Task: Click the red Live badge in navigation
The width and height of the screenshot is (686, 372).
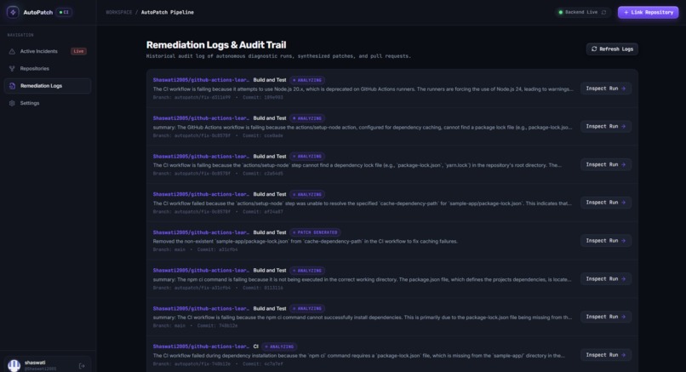Action: point(79,51)
